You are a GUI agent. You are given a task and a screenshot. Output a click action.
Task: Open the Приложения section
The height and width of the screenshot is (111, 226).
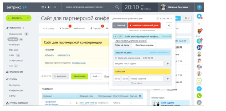[16, 72]
